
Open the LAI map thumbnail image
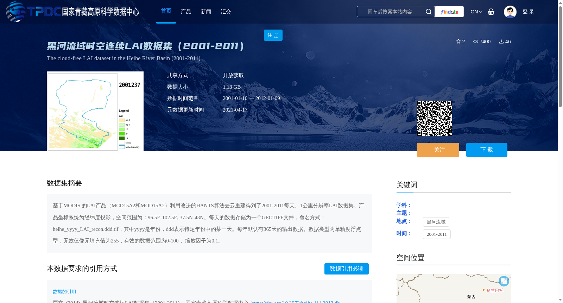point(95,111)
